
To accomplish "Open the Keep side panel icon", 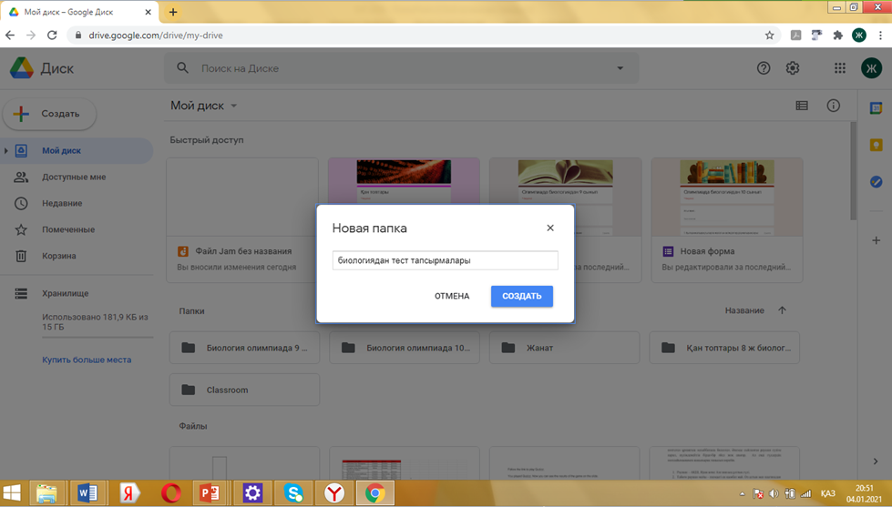I will pos(877,146).
